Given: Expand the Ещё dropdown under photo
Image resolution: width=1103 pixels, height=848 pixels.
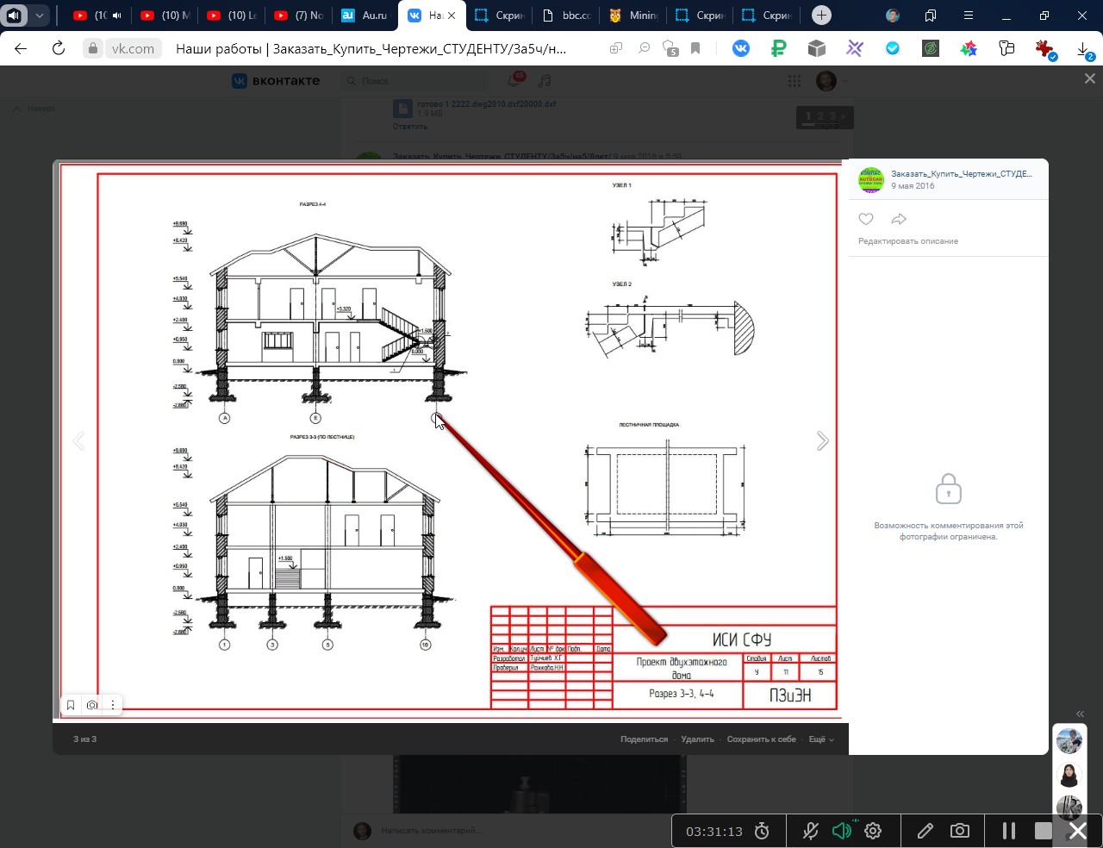Looking at the screenshot, I should 821,739.
